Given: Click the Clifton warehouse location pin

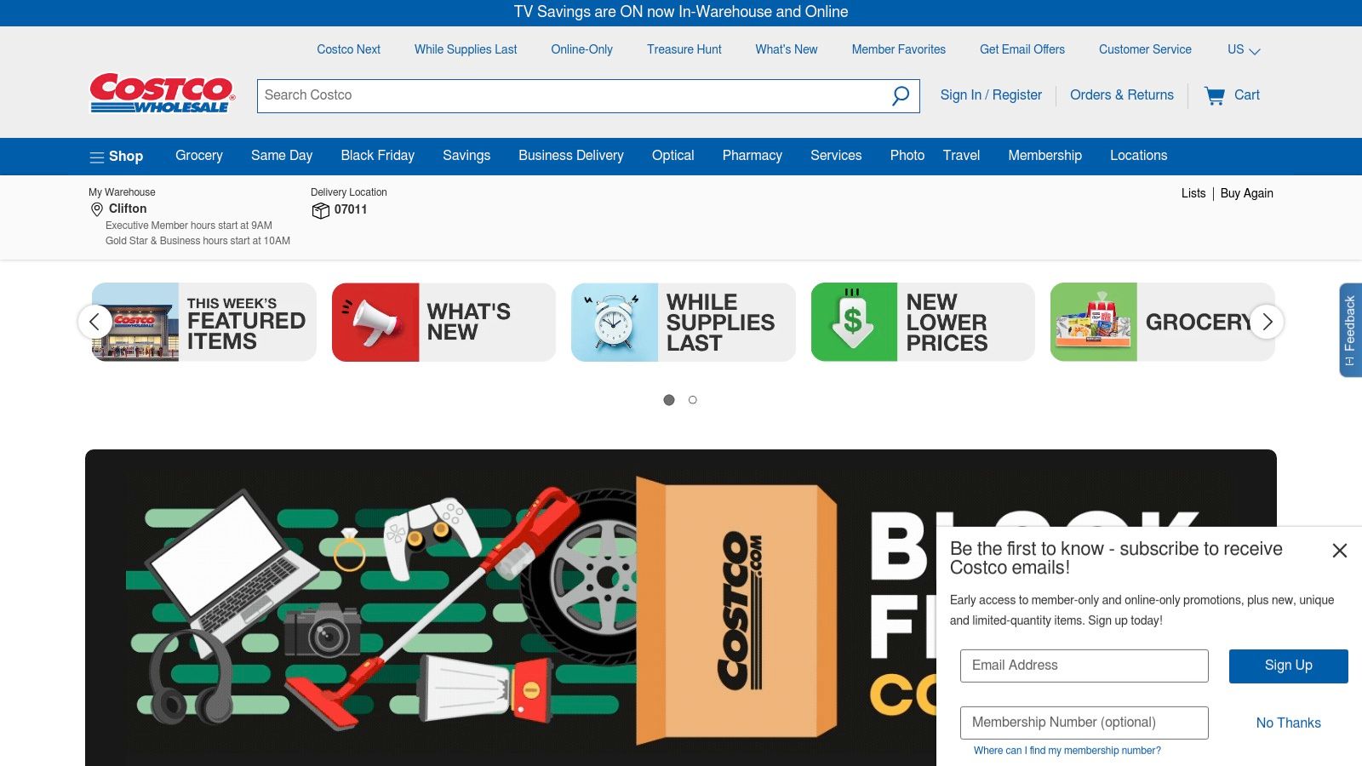Looking at the screenshot, I should pos(96,209).
